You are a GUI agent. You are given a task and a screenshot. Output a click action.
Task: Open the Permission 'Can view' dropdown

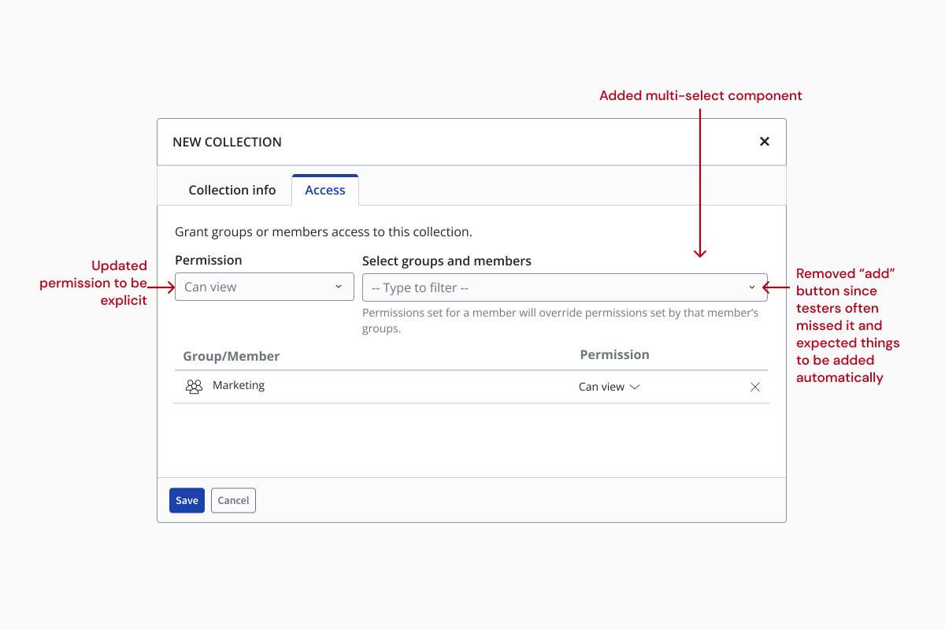pyautogui.click(x=265, y=287)
